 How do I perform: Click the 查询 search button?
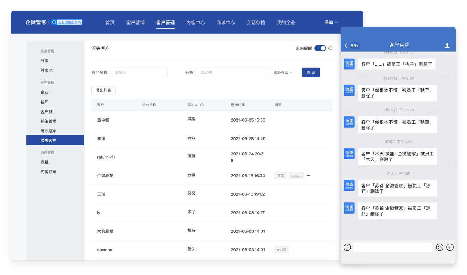(x=310, y=72)
